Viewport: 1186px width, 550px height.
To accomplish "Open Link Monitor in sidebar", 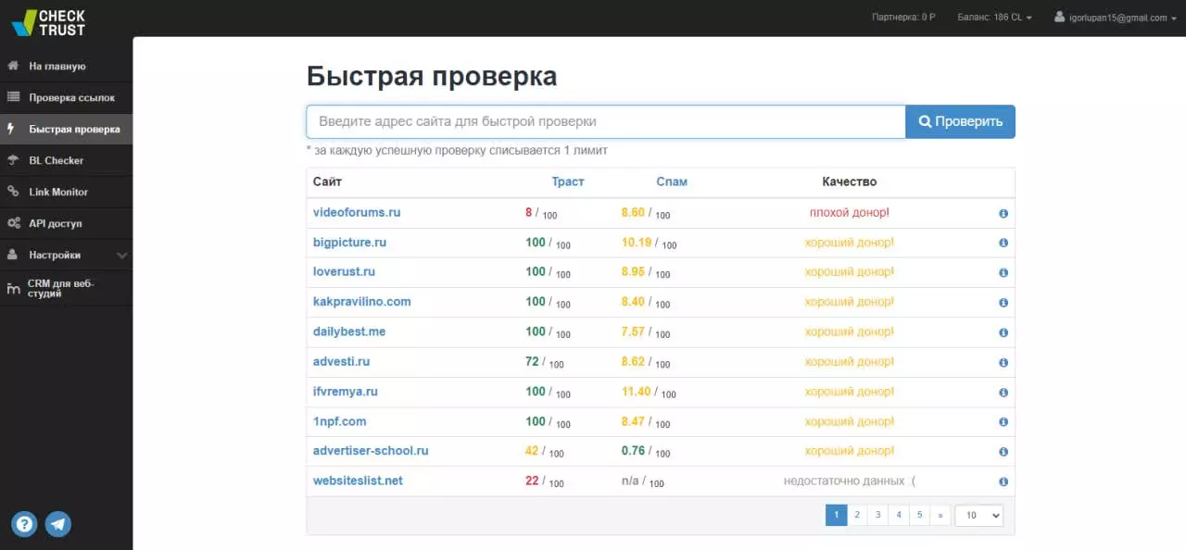I will click(58, 193).
